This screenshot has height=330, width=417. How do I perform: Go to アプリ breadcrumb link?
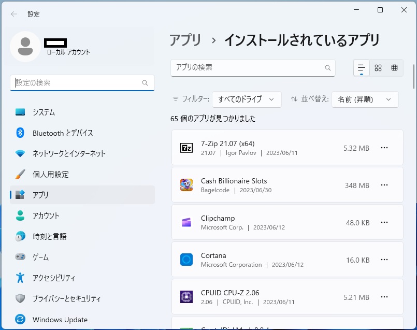click(185, 40)
